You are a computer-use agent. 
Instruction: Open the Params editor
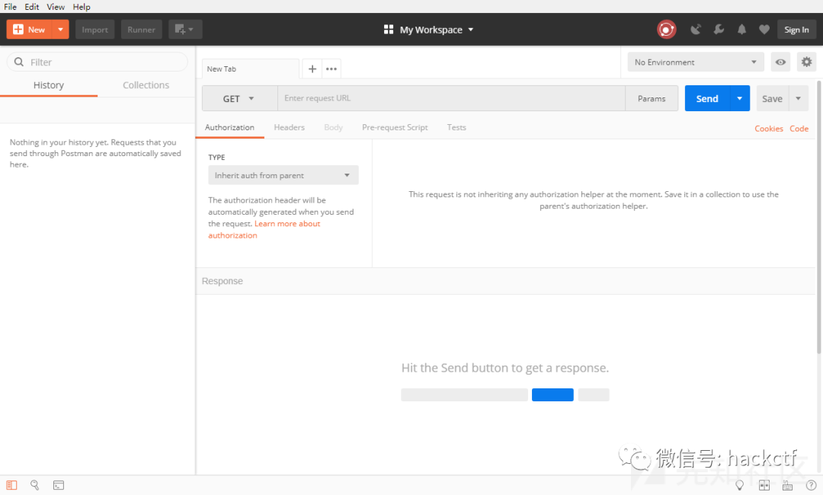pyautogui.click(x=652, y=98)
